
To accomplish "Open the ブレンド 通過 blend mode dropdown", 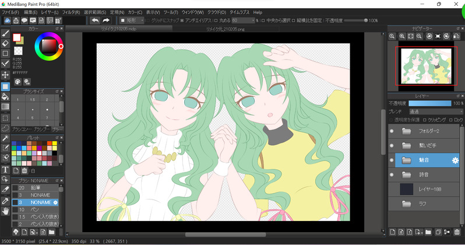I will tap(436, 111).
